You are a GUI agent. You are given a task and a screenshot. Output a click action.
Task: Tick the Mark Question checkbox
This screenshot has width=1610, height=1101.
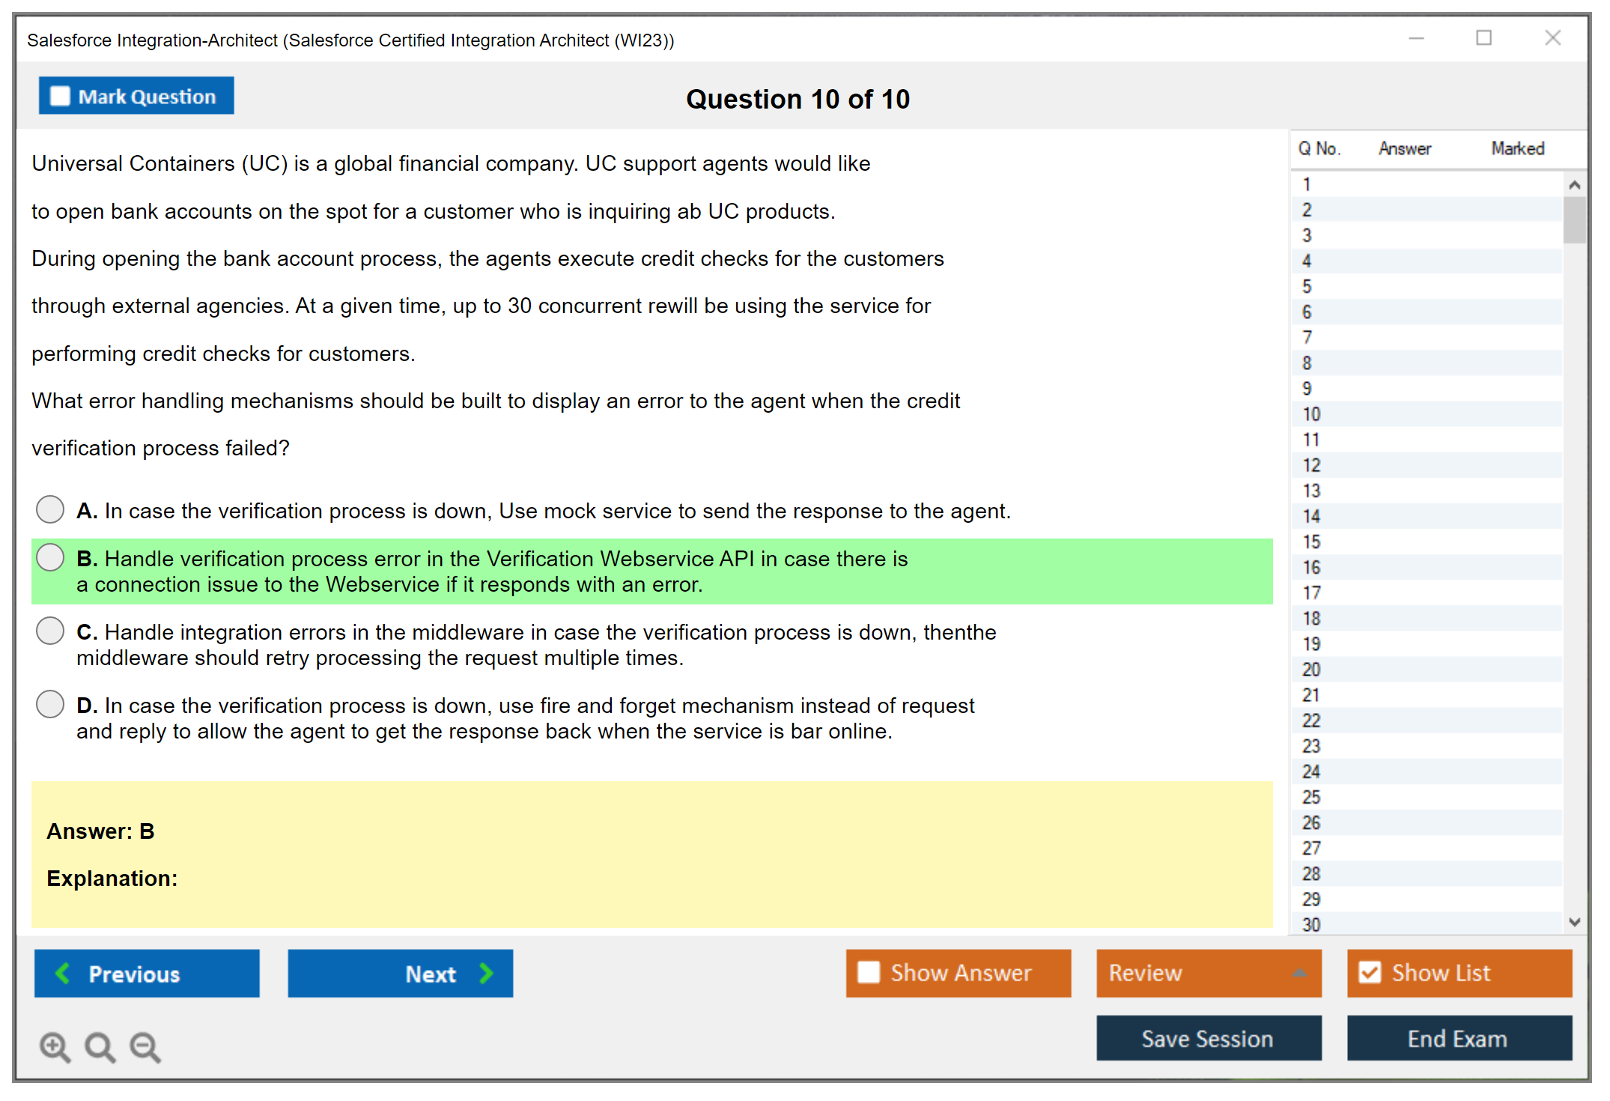click(x=60, y=97)
